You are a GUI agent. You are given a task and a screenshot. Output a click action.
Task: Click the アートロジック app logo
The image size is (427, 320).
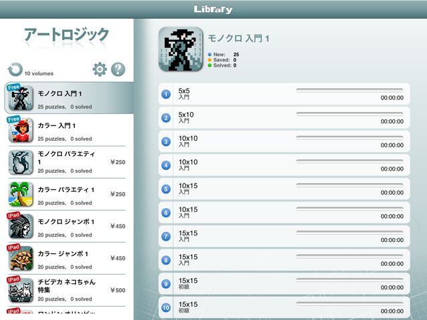point(67,35)
